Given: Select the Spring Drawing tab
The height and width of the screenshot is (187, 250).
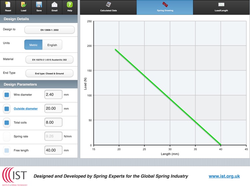Looking at the screenshot, I should coord(165,7).
